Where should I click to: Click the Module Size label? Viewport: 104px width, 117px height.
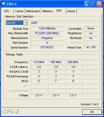(21, 29)
